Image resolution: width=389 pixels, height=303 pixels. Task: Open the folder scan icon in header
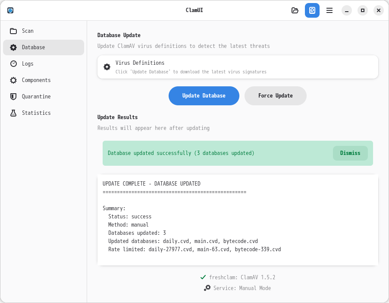295,10
